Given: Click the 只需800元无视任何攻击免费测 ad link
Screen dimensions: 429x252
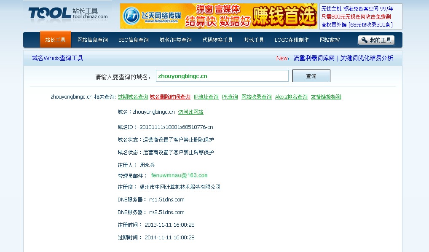Looking at the screenshot, I should 356,17.
